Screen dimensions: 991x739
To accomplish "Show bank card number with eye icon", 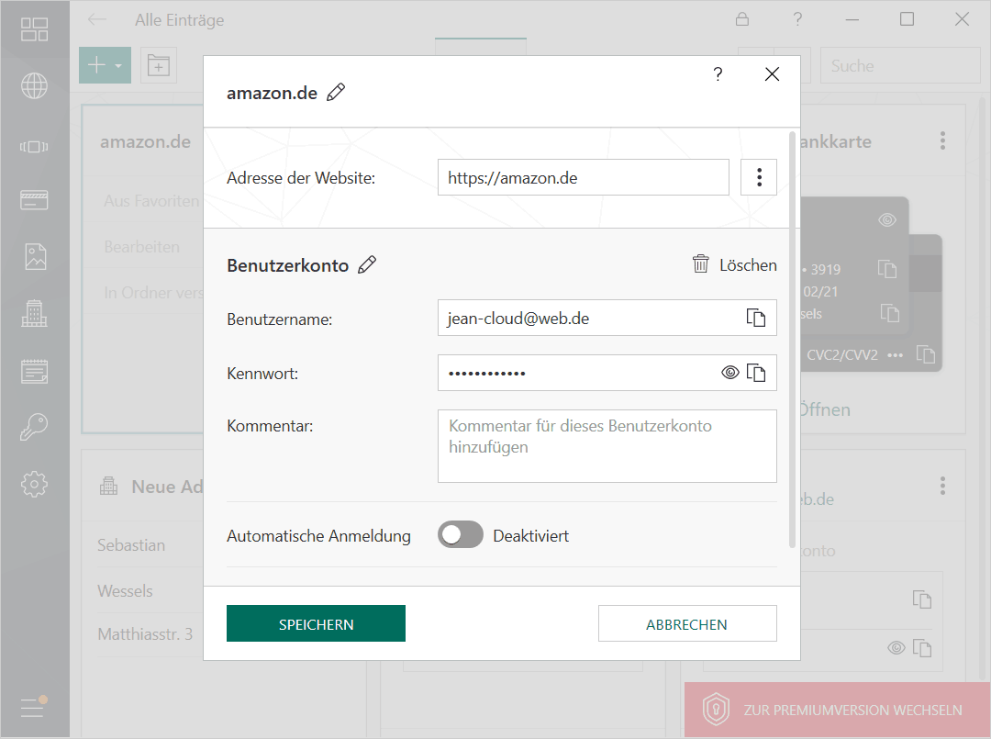I will pyautogui.click(x=887, y=219).
